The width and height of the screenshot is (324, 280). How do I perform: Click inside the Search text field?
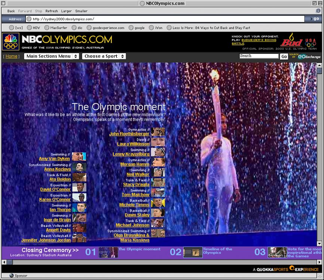pos(259,56)
